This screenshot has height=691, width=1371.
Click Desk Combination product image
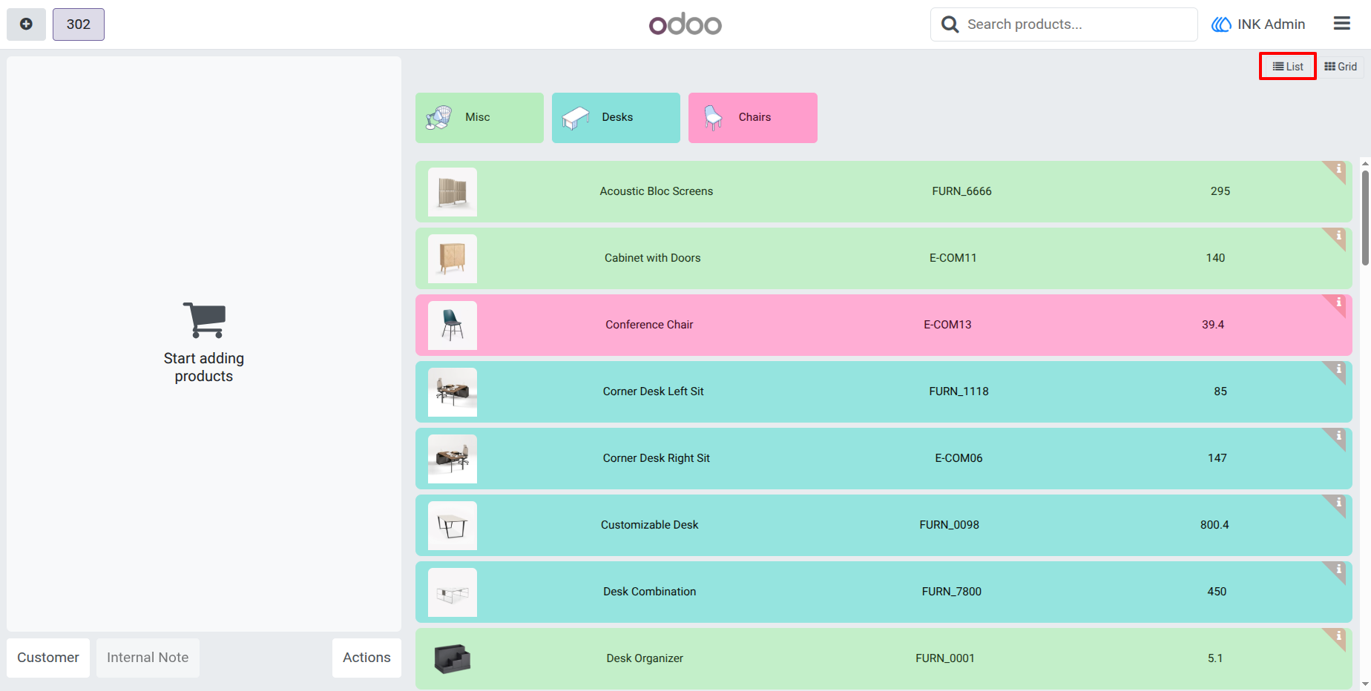[453, 592]
